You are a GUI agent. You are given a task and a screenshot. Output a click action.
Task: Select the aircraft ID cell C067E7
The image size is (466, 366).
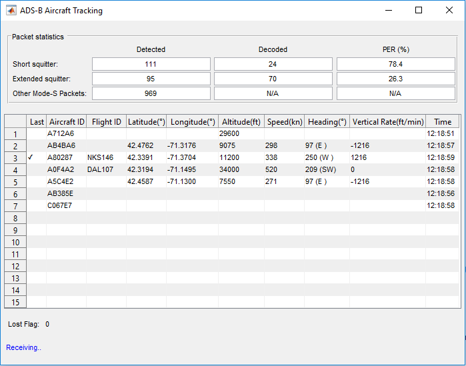tap(66, 205)
